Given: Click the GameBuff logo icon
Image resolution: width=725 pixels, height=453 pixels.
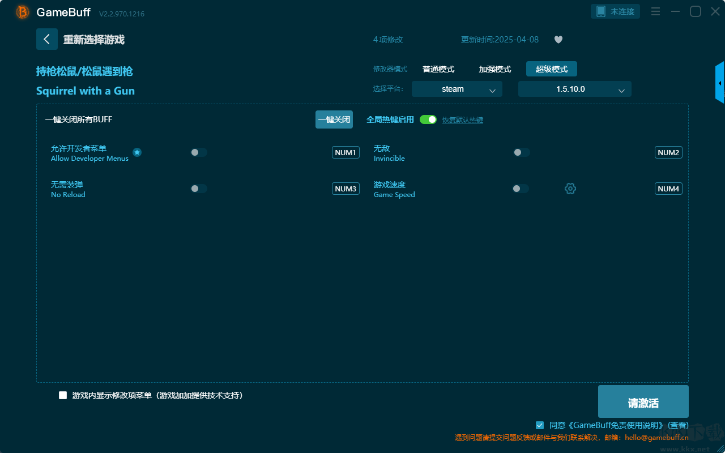Looking at the screenshot, I should 23,12.
